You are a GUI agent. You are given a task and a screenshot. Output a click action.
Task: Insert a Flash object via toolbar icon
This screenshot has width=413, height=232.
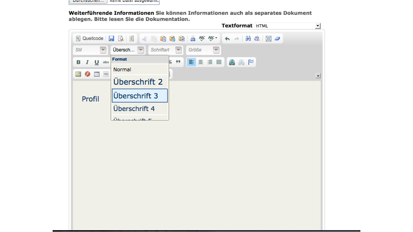87,74
